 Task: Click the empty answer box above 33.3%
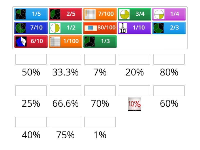tap(65, 59)
